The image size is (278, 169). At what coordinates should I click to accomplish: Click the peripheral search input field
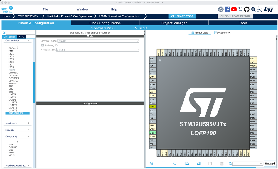(x=20, y=33)
